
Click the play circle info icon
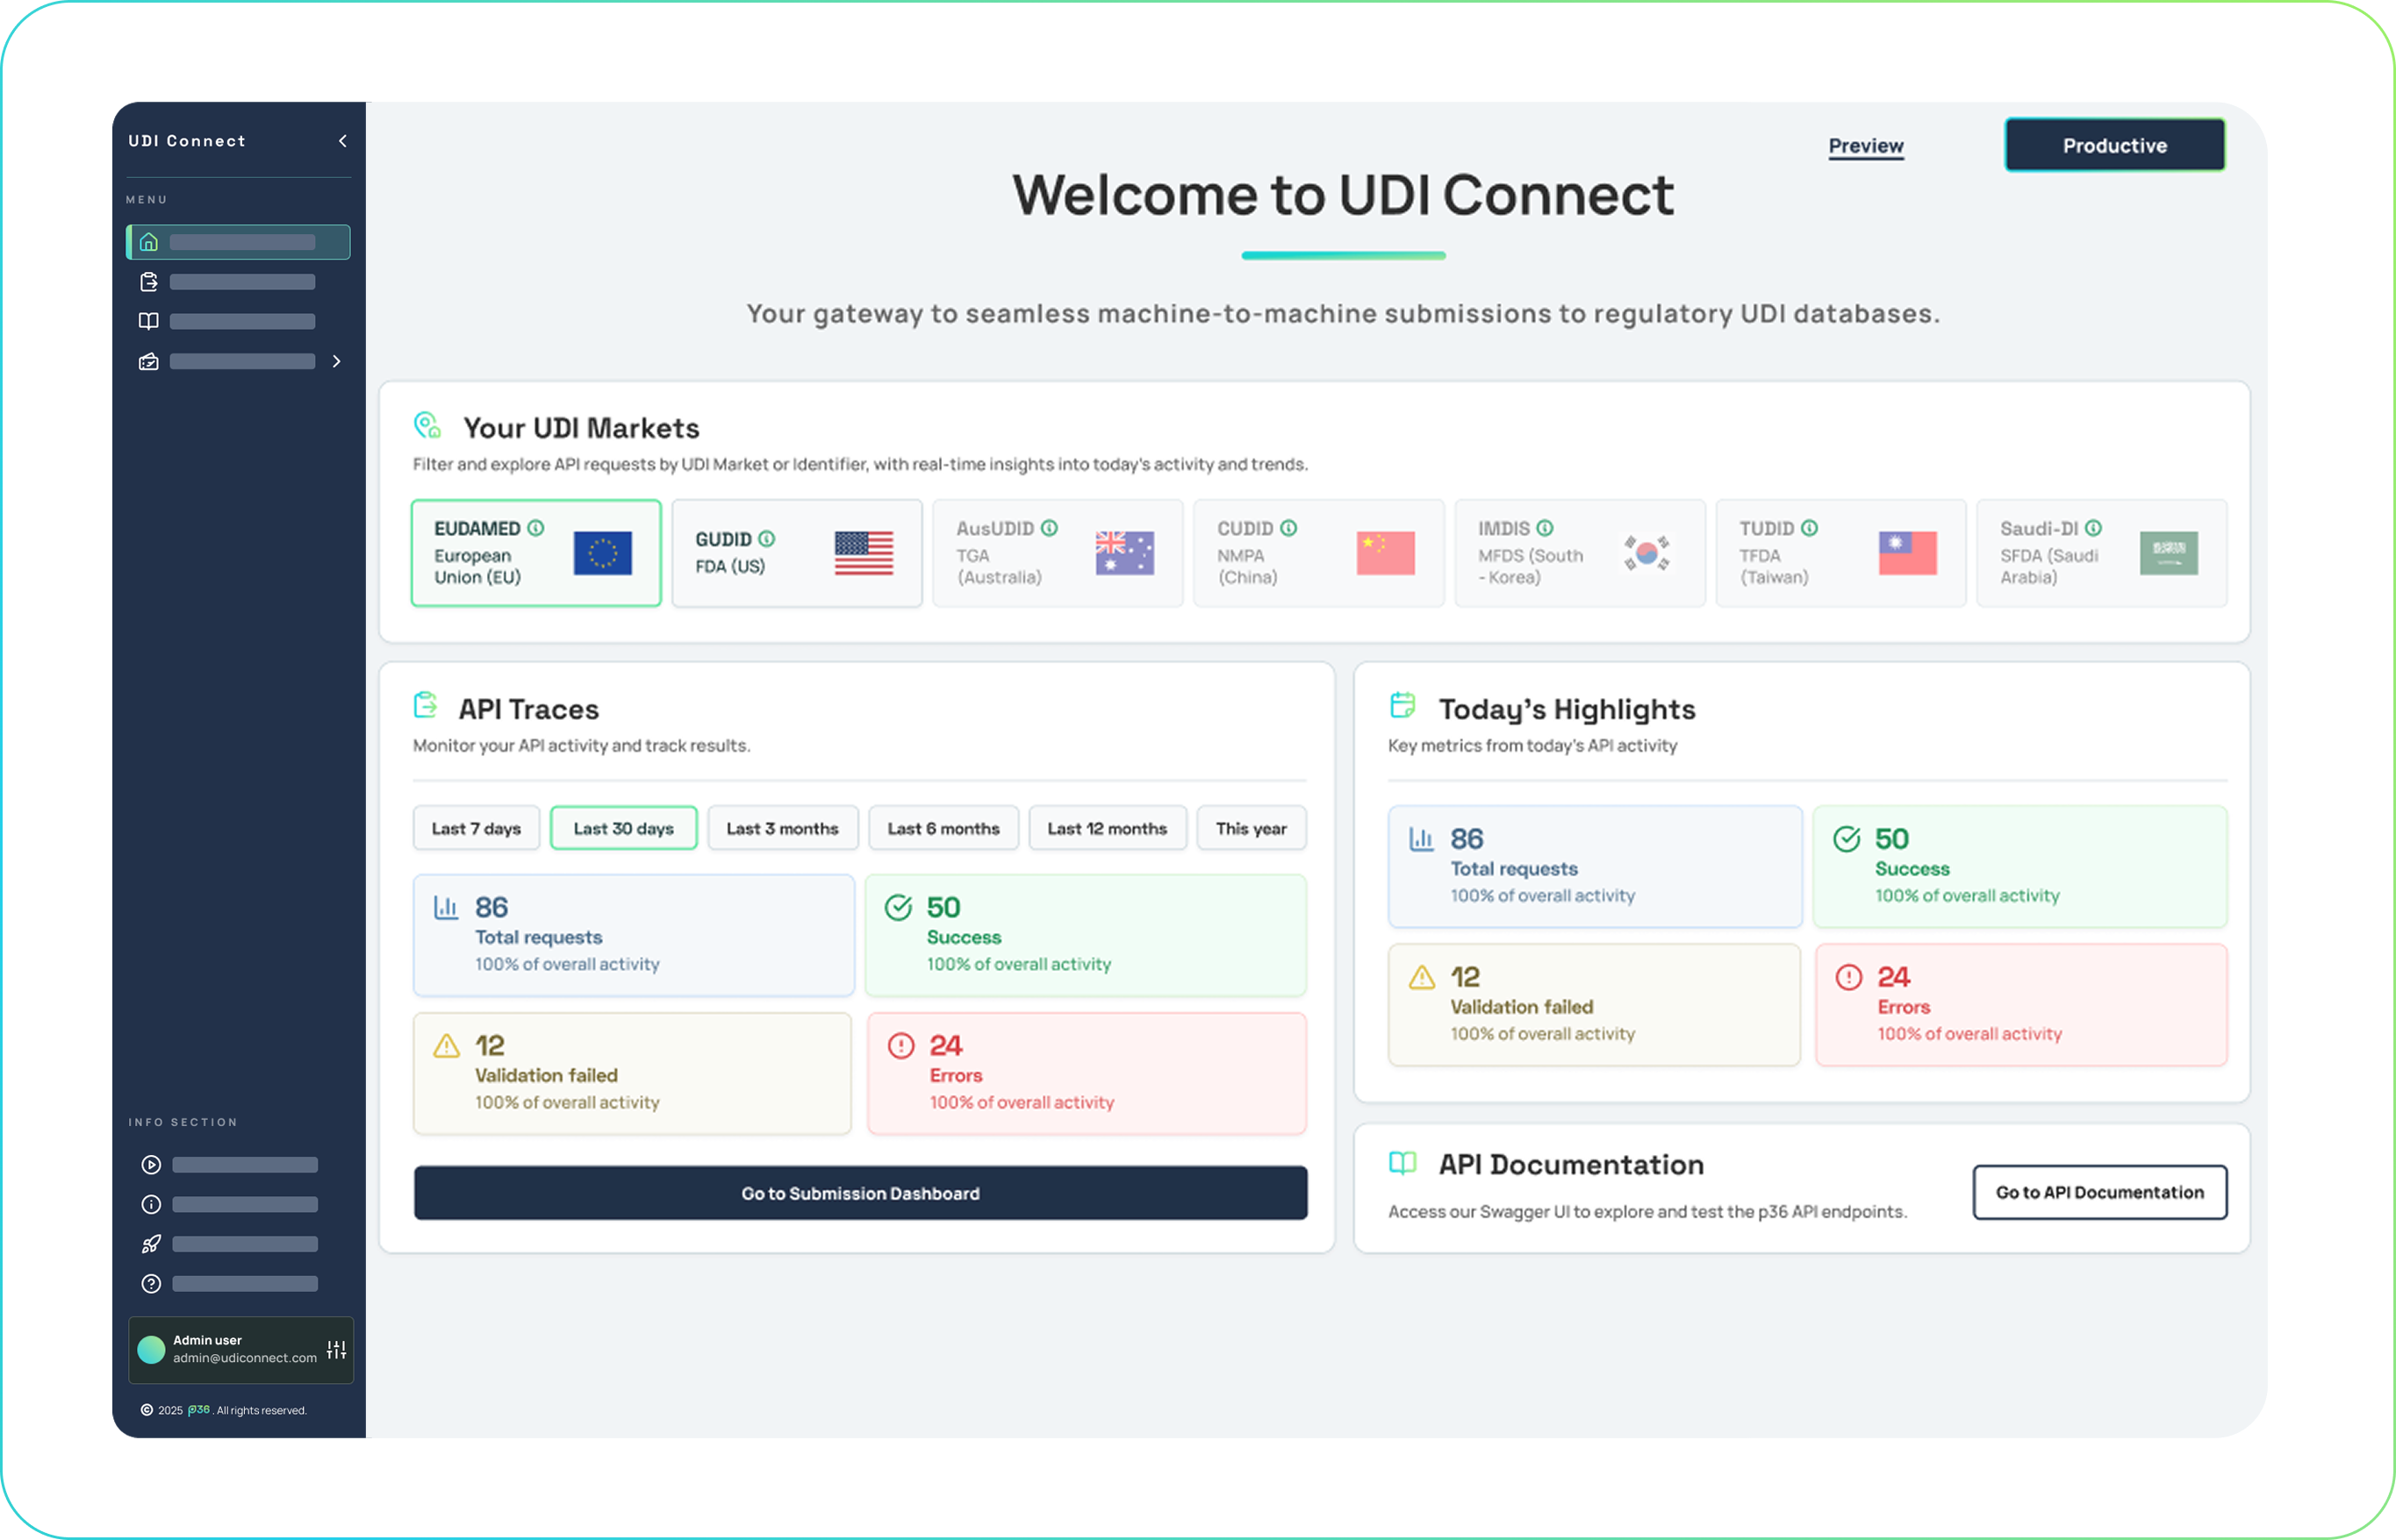151,1165
